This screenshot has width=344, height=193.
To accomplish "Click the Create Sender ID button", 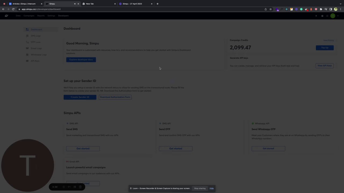I will [x=80, y=97].
